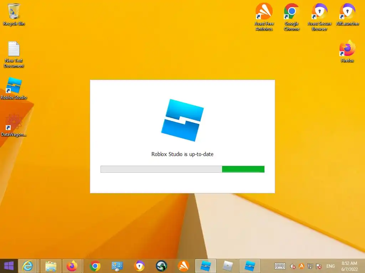Select the New Text Document desktop file

click(14, 54)
